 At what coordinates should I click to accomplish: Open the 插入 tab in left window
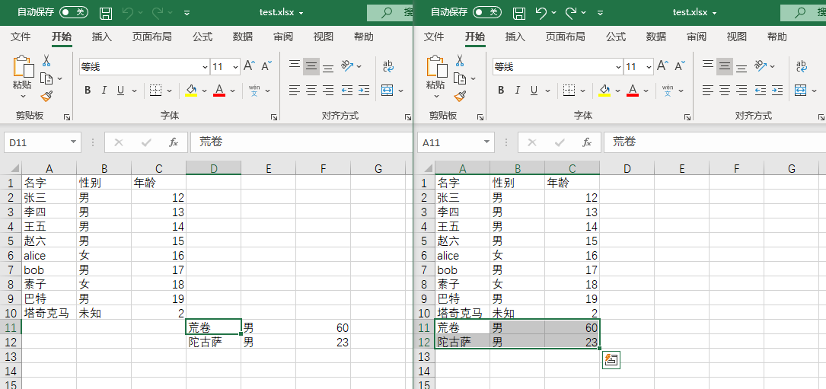pos(101,37)
